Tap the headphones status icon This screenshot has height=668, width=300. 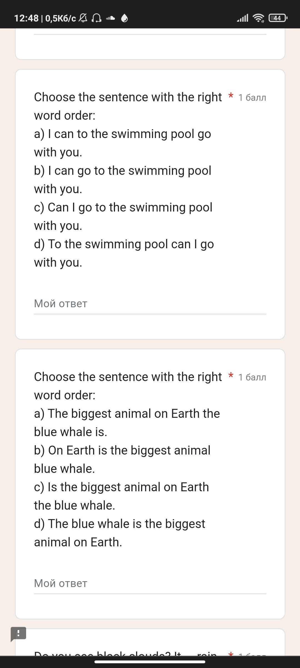click(96, 18)
